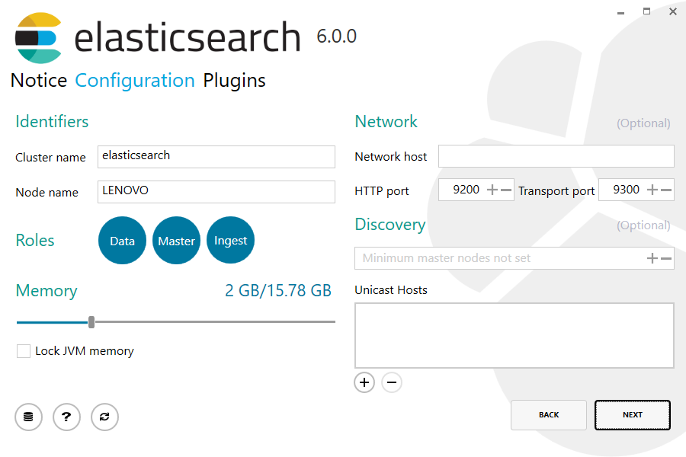This screenshot has height=457, width=686.
Task: Decrease the HTTP port with minus
Action: pyautogui.click(x=506, y=190)
